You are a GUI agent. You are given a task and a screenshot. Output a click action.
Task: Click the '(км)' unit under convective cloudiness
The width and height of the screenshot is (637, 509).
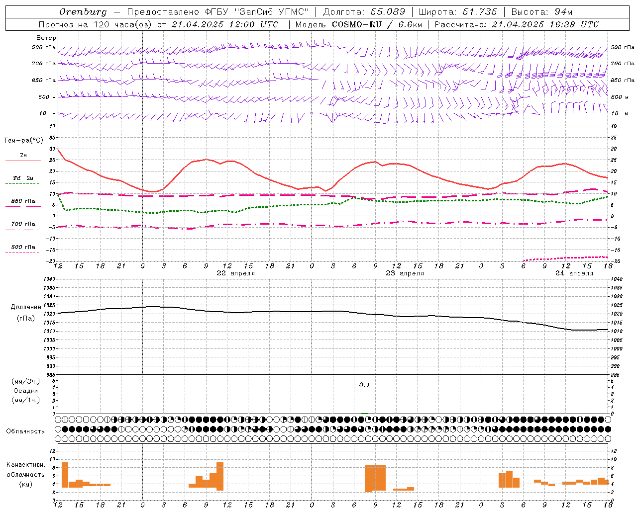pyautogui.click(x=26, y=484)
